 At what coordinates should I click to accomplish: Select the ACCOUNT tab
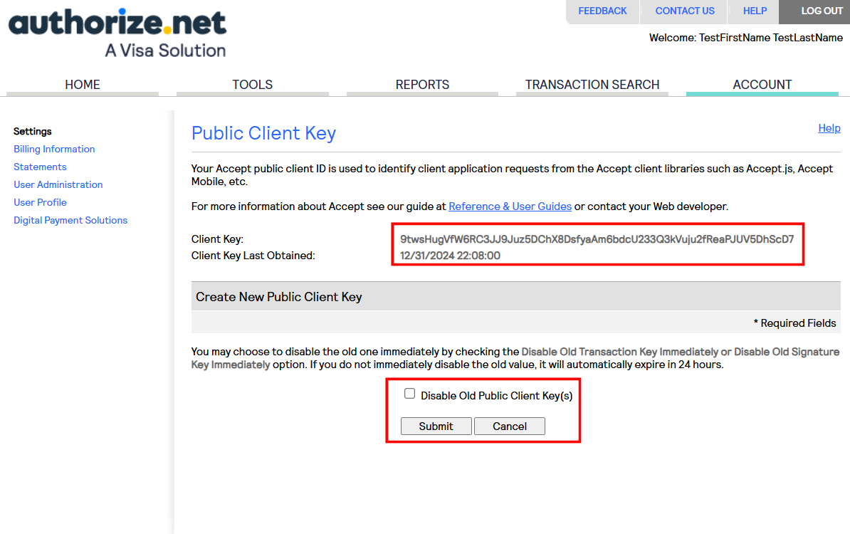click(x=762, y=85)
